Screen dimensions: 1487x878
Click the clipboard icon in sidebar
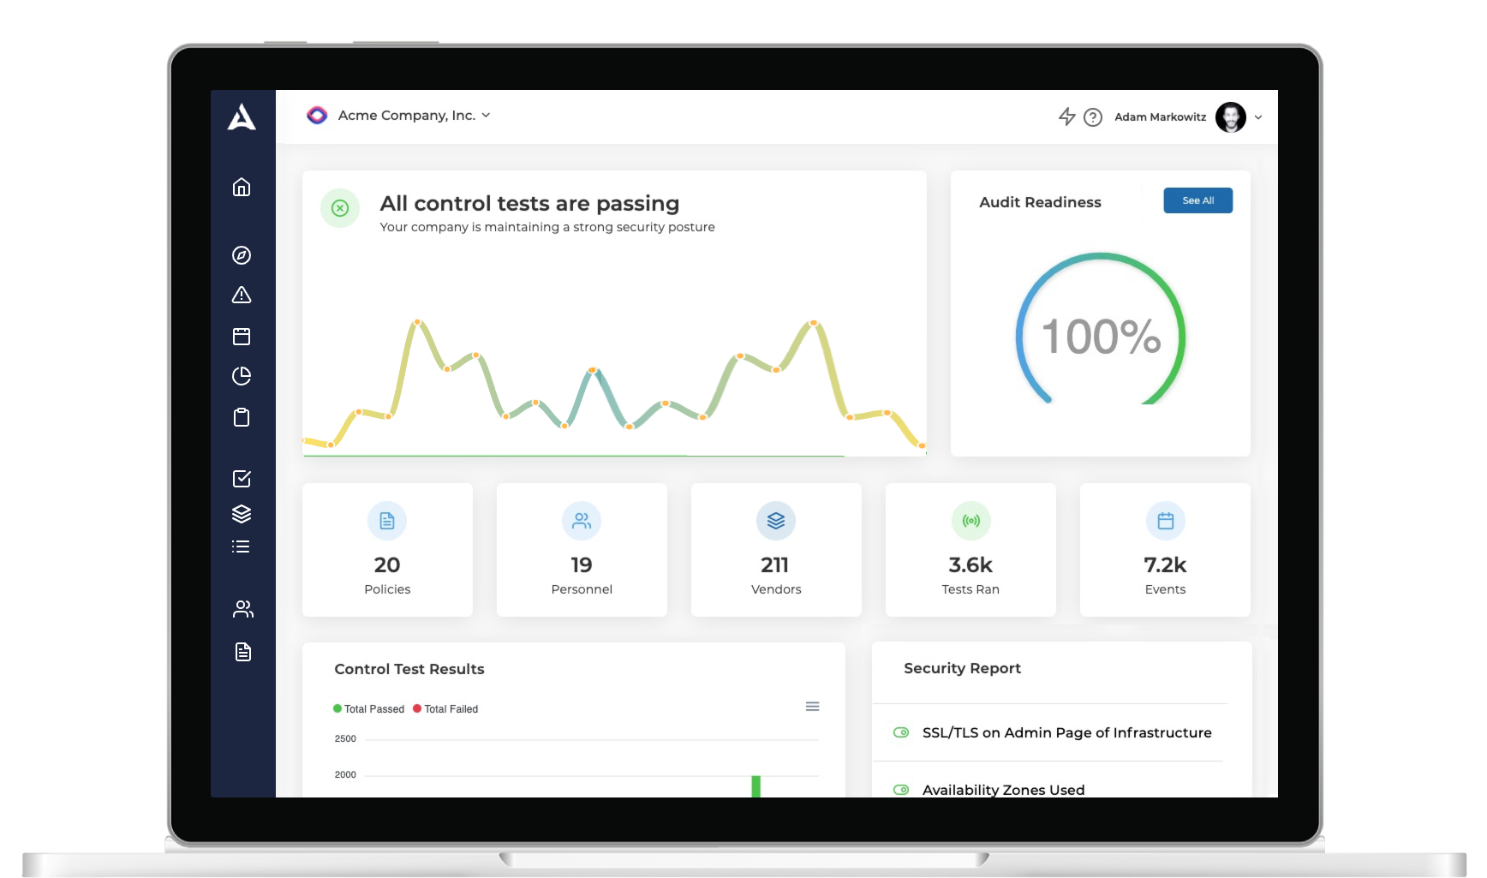coord(242,417)
